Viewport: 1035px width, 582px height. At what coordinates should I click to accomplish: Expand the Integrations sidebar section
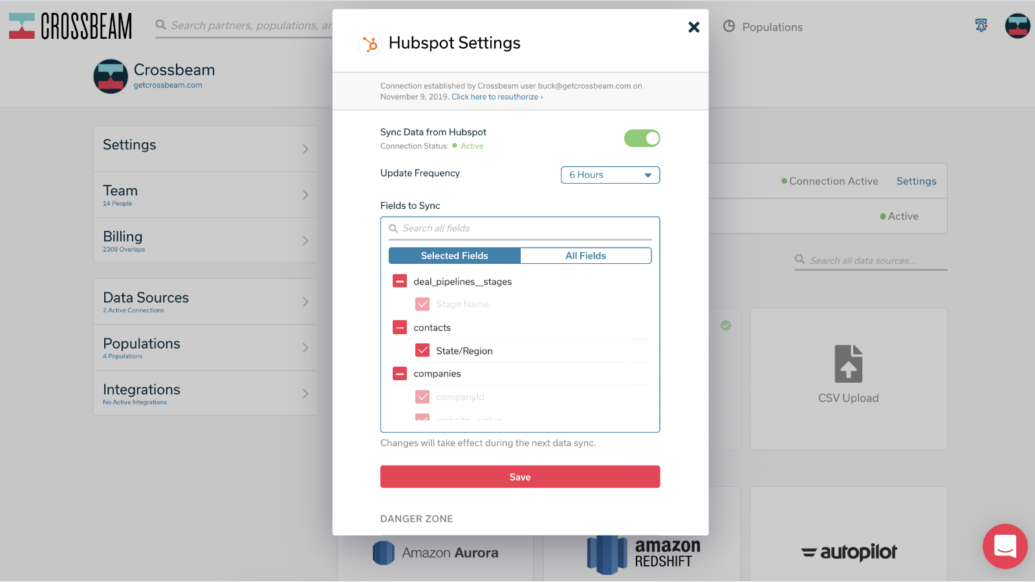click(x=206, y=393)
